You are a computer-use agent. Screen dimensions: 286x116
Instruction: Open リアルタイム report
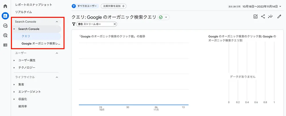23,12
